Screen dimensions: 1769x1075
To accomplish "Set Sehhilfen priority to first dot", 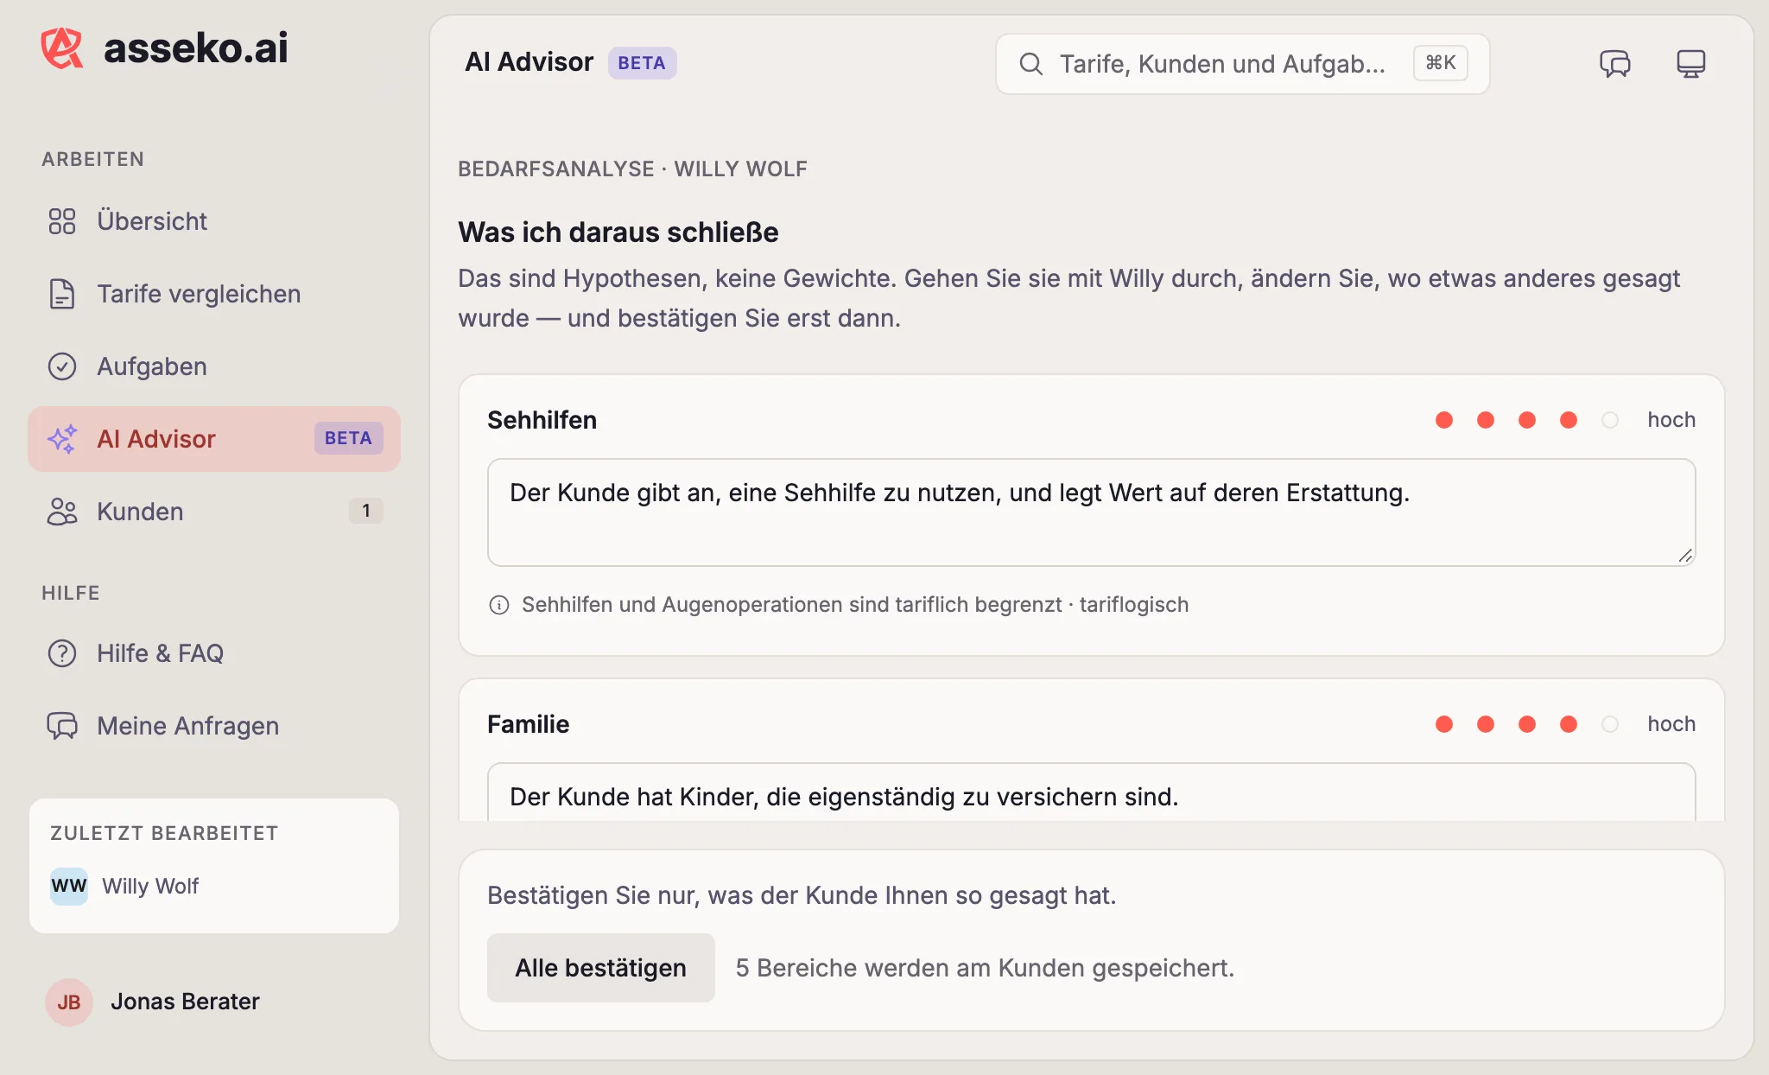I will tap(1444, 420).
